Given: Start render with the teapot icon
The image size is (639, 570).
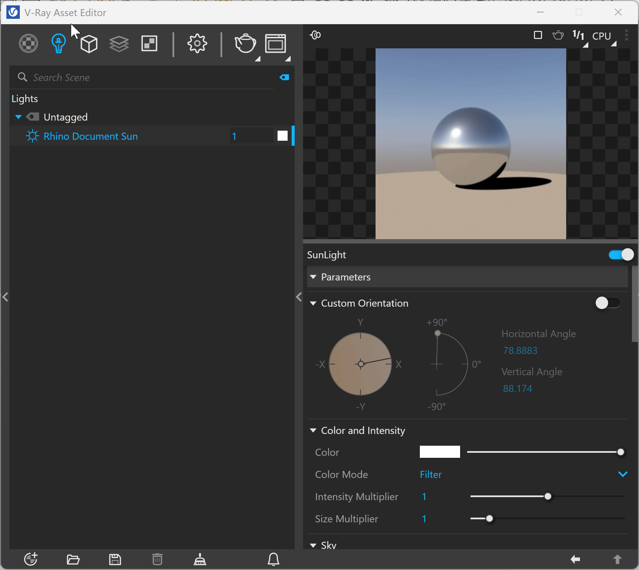Looking at the screenshot, I should click(245, 44).
